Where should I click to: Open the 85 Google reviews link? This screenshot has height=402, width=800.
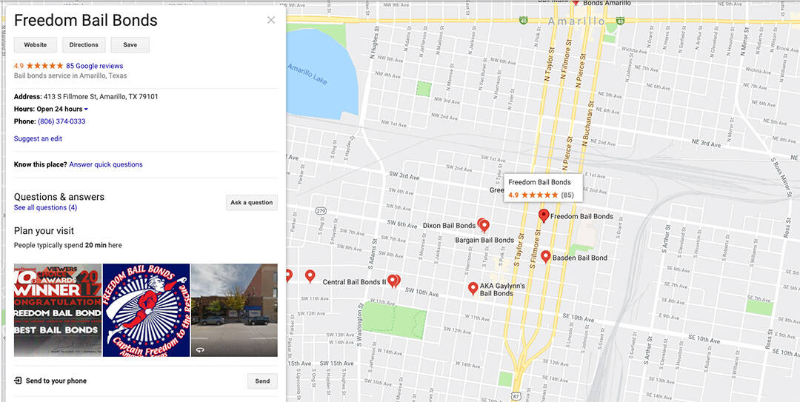pos(94,66)
